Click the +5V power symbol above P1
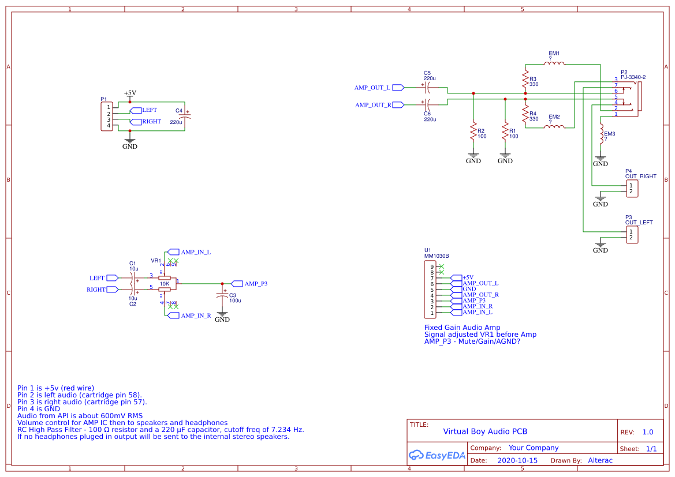This screenshot has height=477, width=675. point(130,96)
